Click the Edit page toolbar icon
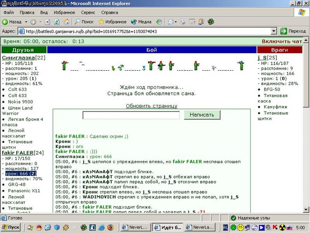 click(x=192, y=22)
